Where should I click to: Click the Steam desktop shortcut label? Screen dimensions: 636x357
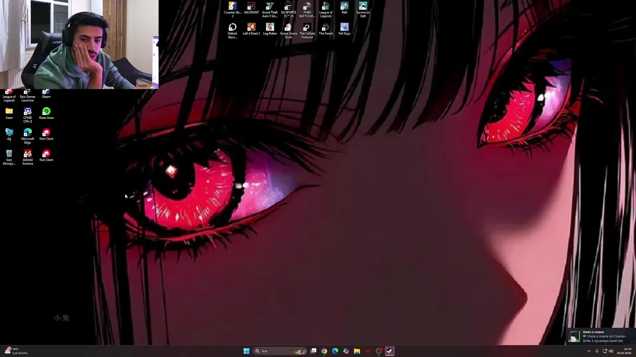tap(46, 97)
